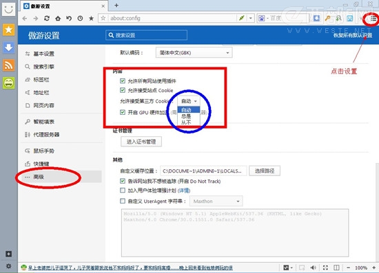
Task: Open the default encoding GBK dropdown
Action: 194,52
